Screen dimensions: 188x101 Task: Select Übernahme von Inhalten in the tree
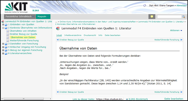[x=23, y=31]
